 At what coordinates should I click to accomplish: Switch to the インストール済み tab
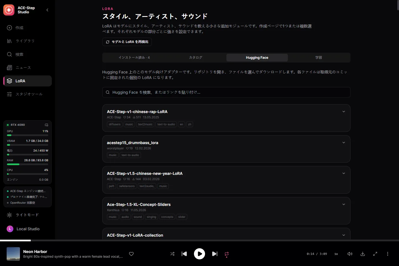pos(134,58)
